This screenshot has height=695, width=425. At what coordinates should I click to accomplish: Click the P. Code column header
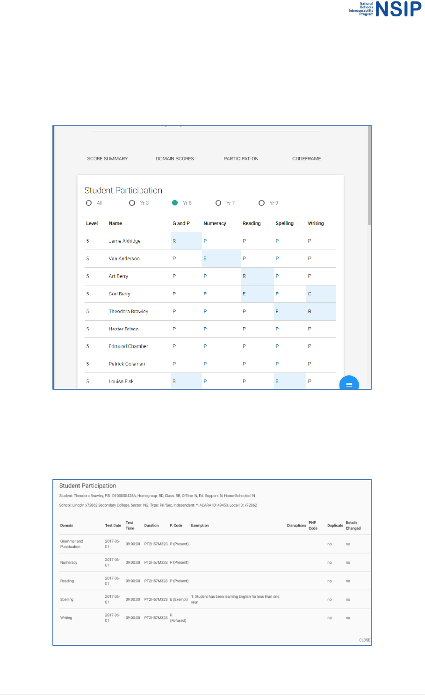pos(176,525)
